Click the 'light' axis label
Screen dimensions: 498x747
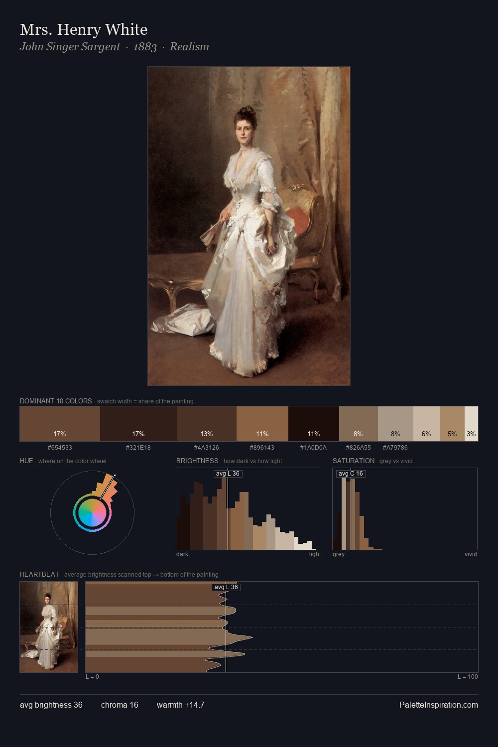(x=315, y=554)
